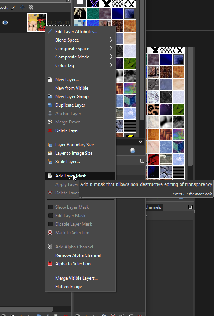Screen dimensions: 214x316
Task: Click the layers panel horizontal scrollbar
Action: (26, 309)
